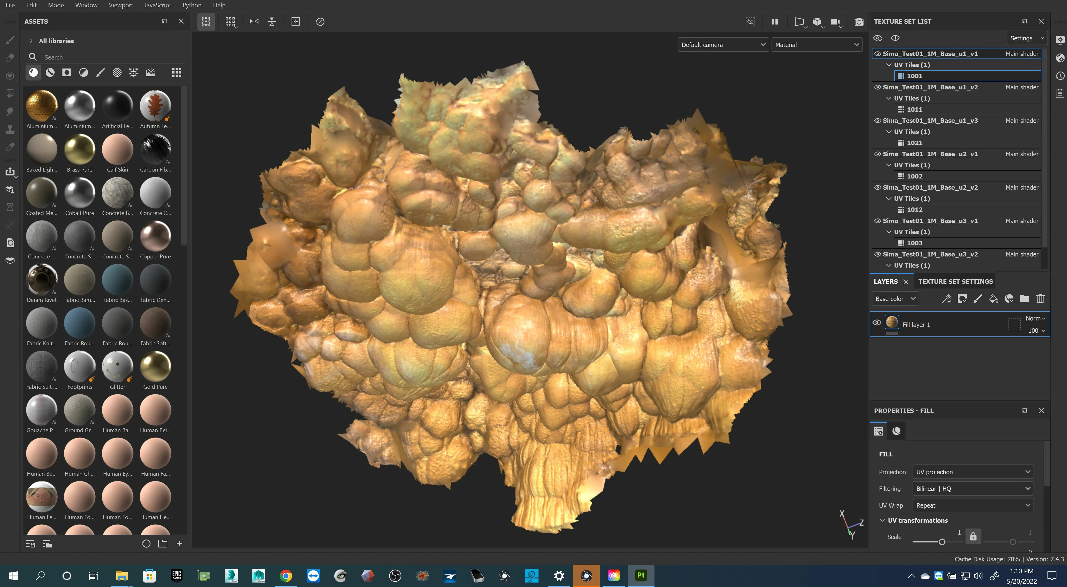Viewport: 1067px width, 587px height.
Task: Open the Projection dropdown showing UV projection
Action: pos(973,472)
